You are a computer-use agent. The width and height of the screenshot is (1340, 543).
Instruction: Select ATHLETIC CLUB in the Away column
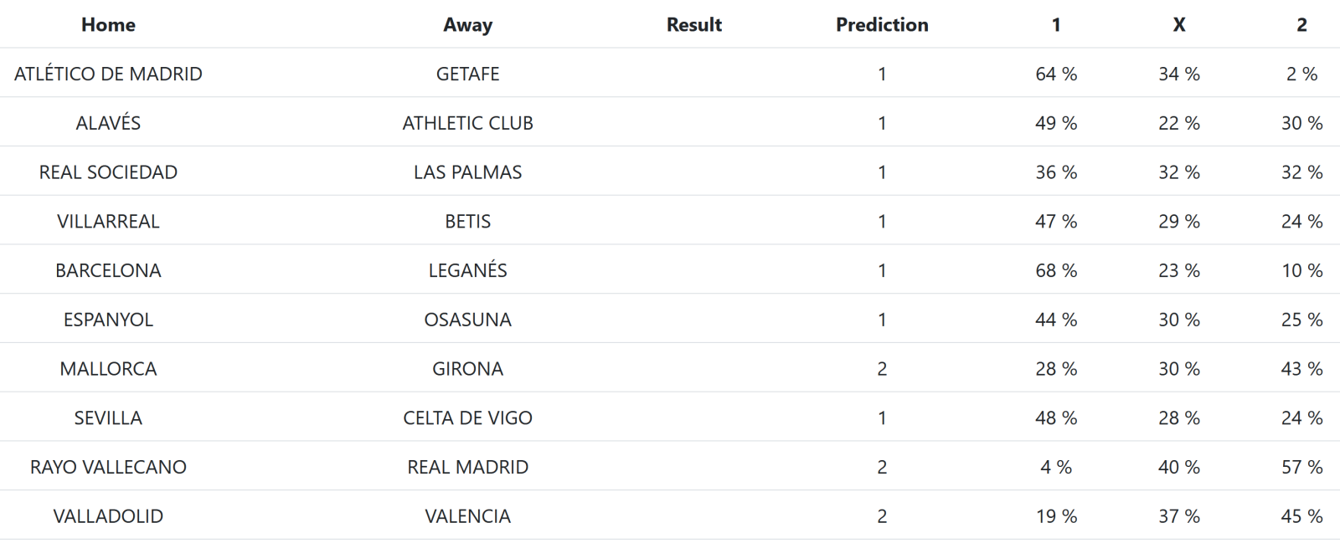467,123
